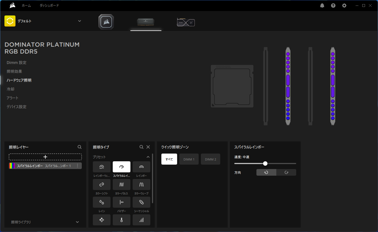The width and height of the screenshot is (378, 232).
Task: Open Dimm 設定 section
Action: 17,63
